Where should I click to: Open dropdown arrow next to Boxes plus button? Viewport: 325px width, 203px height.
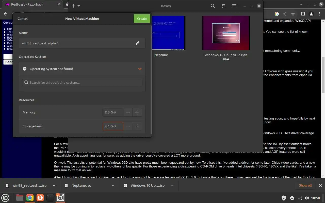pos(79,6)
